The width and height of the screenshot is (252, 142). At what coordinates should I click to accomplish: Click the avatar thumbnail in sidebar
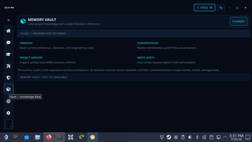coord(8,124)
